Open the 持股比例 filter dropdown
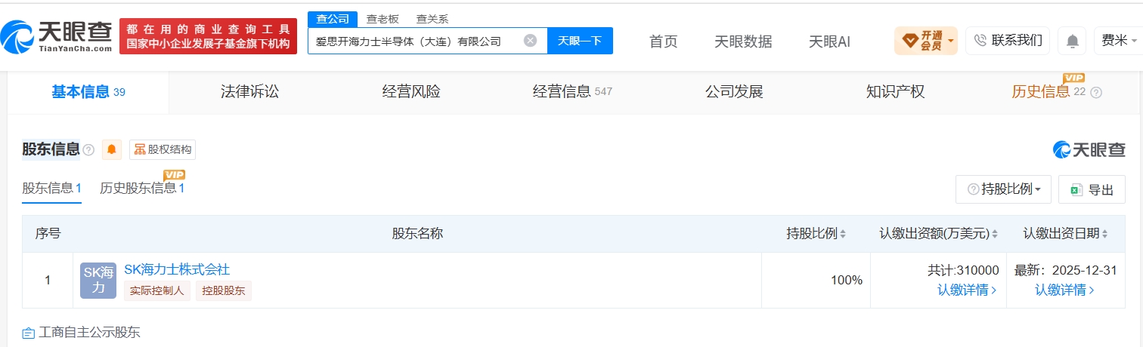1143x347 pixels. click(x=1003, y=189)
